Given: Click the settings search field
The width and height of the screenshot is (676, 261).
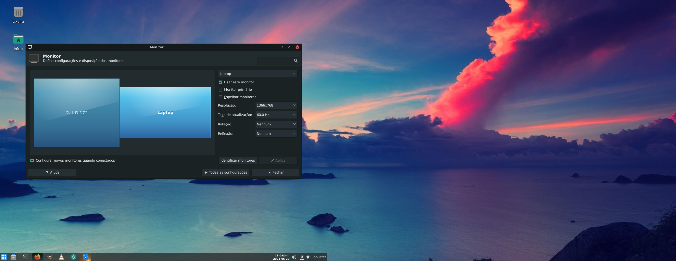Looking at the screenshot, I should tap(277, 61).
